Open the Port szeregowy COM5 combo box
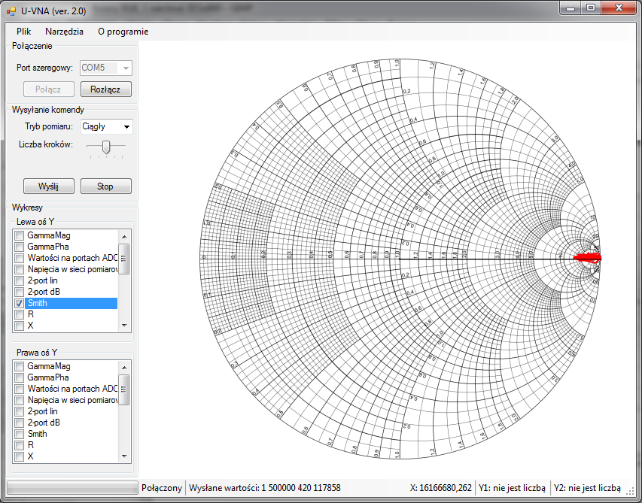 (x=125, y=68)
